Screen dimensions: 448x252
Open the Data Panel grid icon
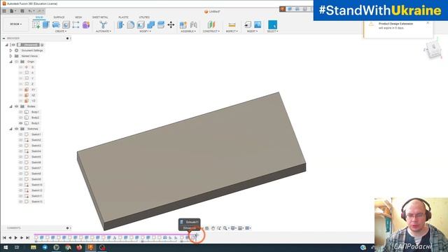(x=4, y=11)
